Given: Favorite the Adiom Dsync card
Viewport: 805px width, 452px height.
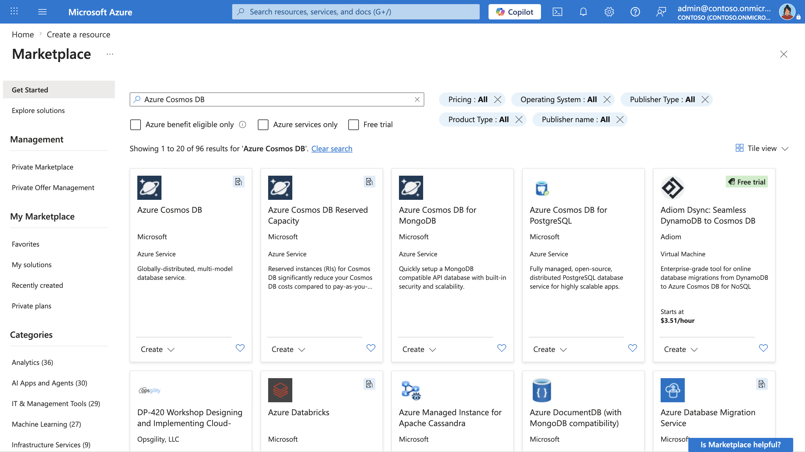Looking at the screenshot, I should 763,348.
